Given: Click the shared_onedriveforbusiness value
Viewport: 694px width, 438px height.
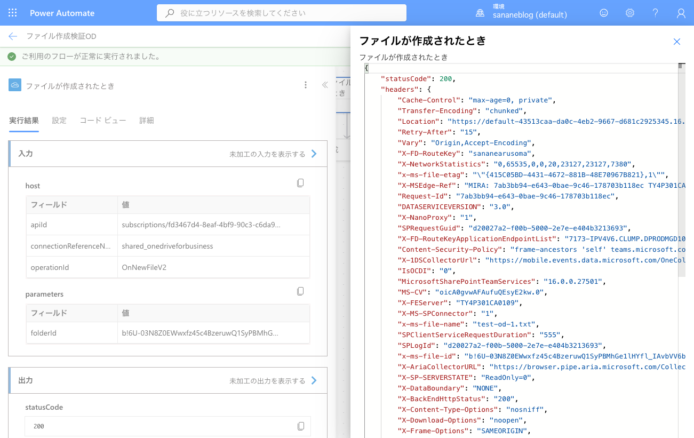Looking at the screenshot, I should tap(167, 246).
